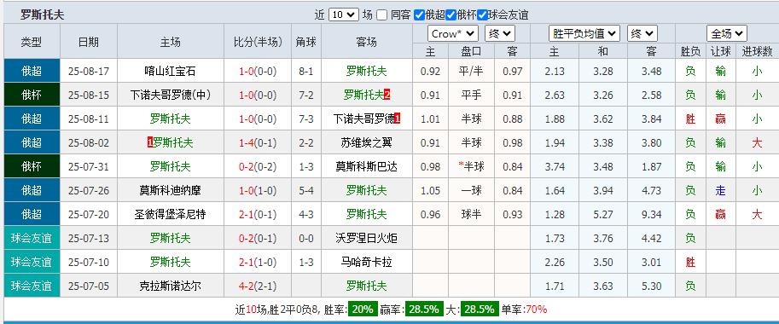Viewport: 779px width, 324px height.
Task: Click score 1-0(0-0) for the 25-08-17 match
Action: (x=258, y=71)
